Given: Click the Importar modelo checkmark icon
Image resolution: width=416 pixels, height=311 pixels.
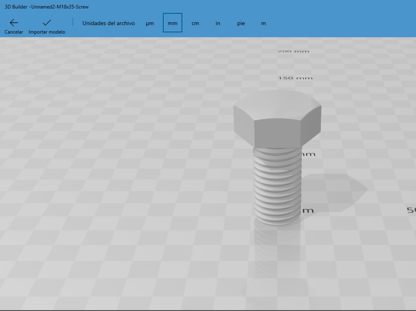Looking at the screenshot, I should click(47, 23).
